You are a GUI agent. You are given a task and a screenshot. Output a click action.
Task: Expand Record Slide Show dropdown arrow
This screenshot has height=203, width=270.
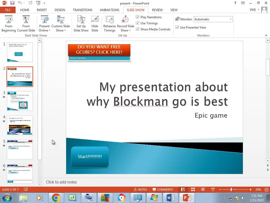pyautogui.click(x=130, y=30)
